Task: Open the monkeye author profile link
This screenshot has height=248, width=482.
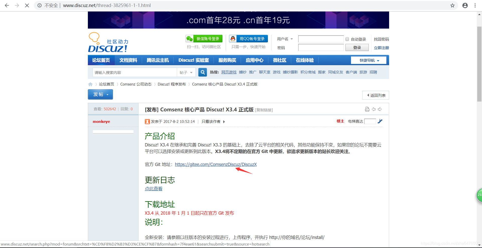Action: [x=101, y=122]
